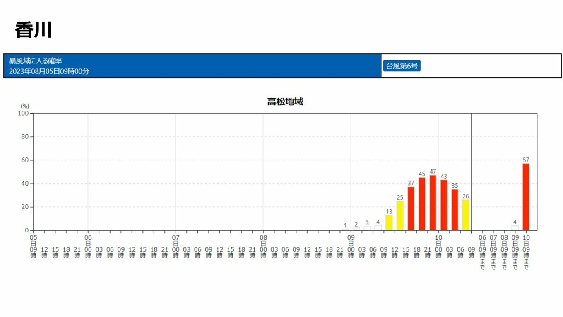Click the 暴風域に入る確率 header text
The image size is (563, 317).
tap(36, 61)
